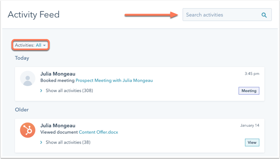This screenshot has height=159, width=280.
Task: Open Prospect Meeting with Julia Mongeau link
Action: tap(114, 81)
